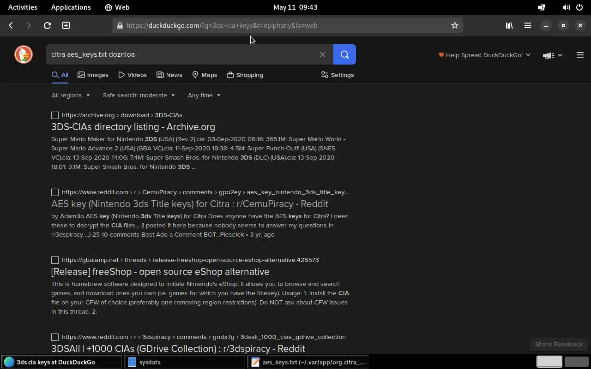
Task: Switch to Shopping results tab
Action: (x=245, y=75)
